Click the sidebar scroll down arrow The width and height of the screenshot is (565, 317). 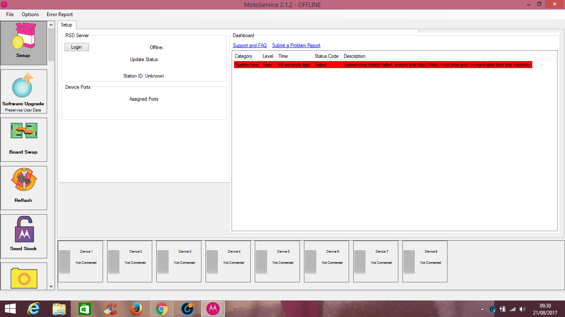click(51, 286)
